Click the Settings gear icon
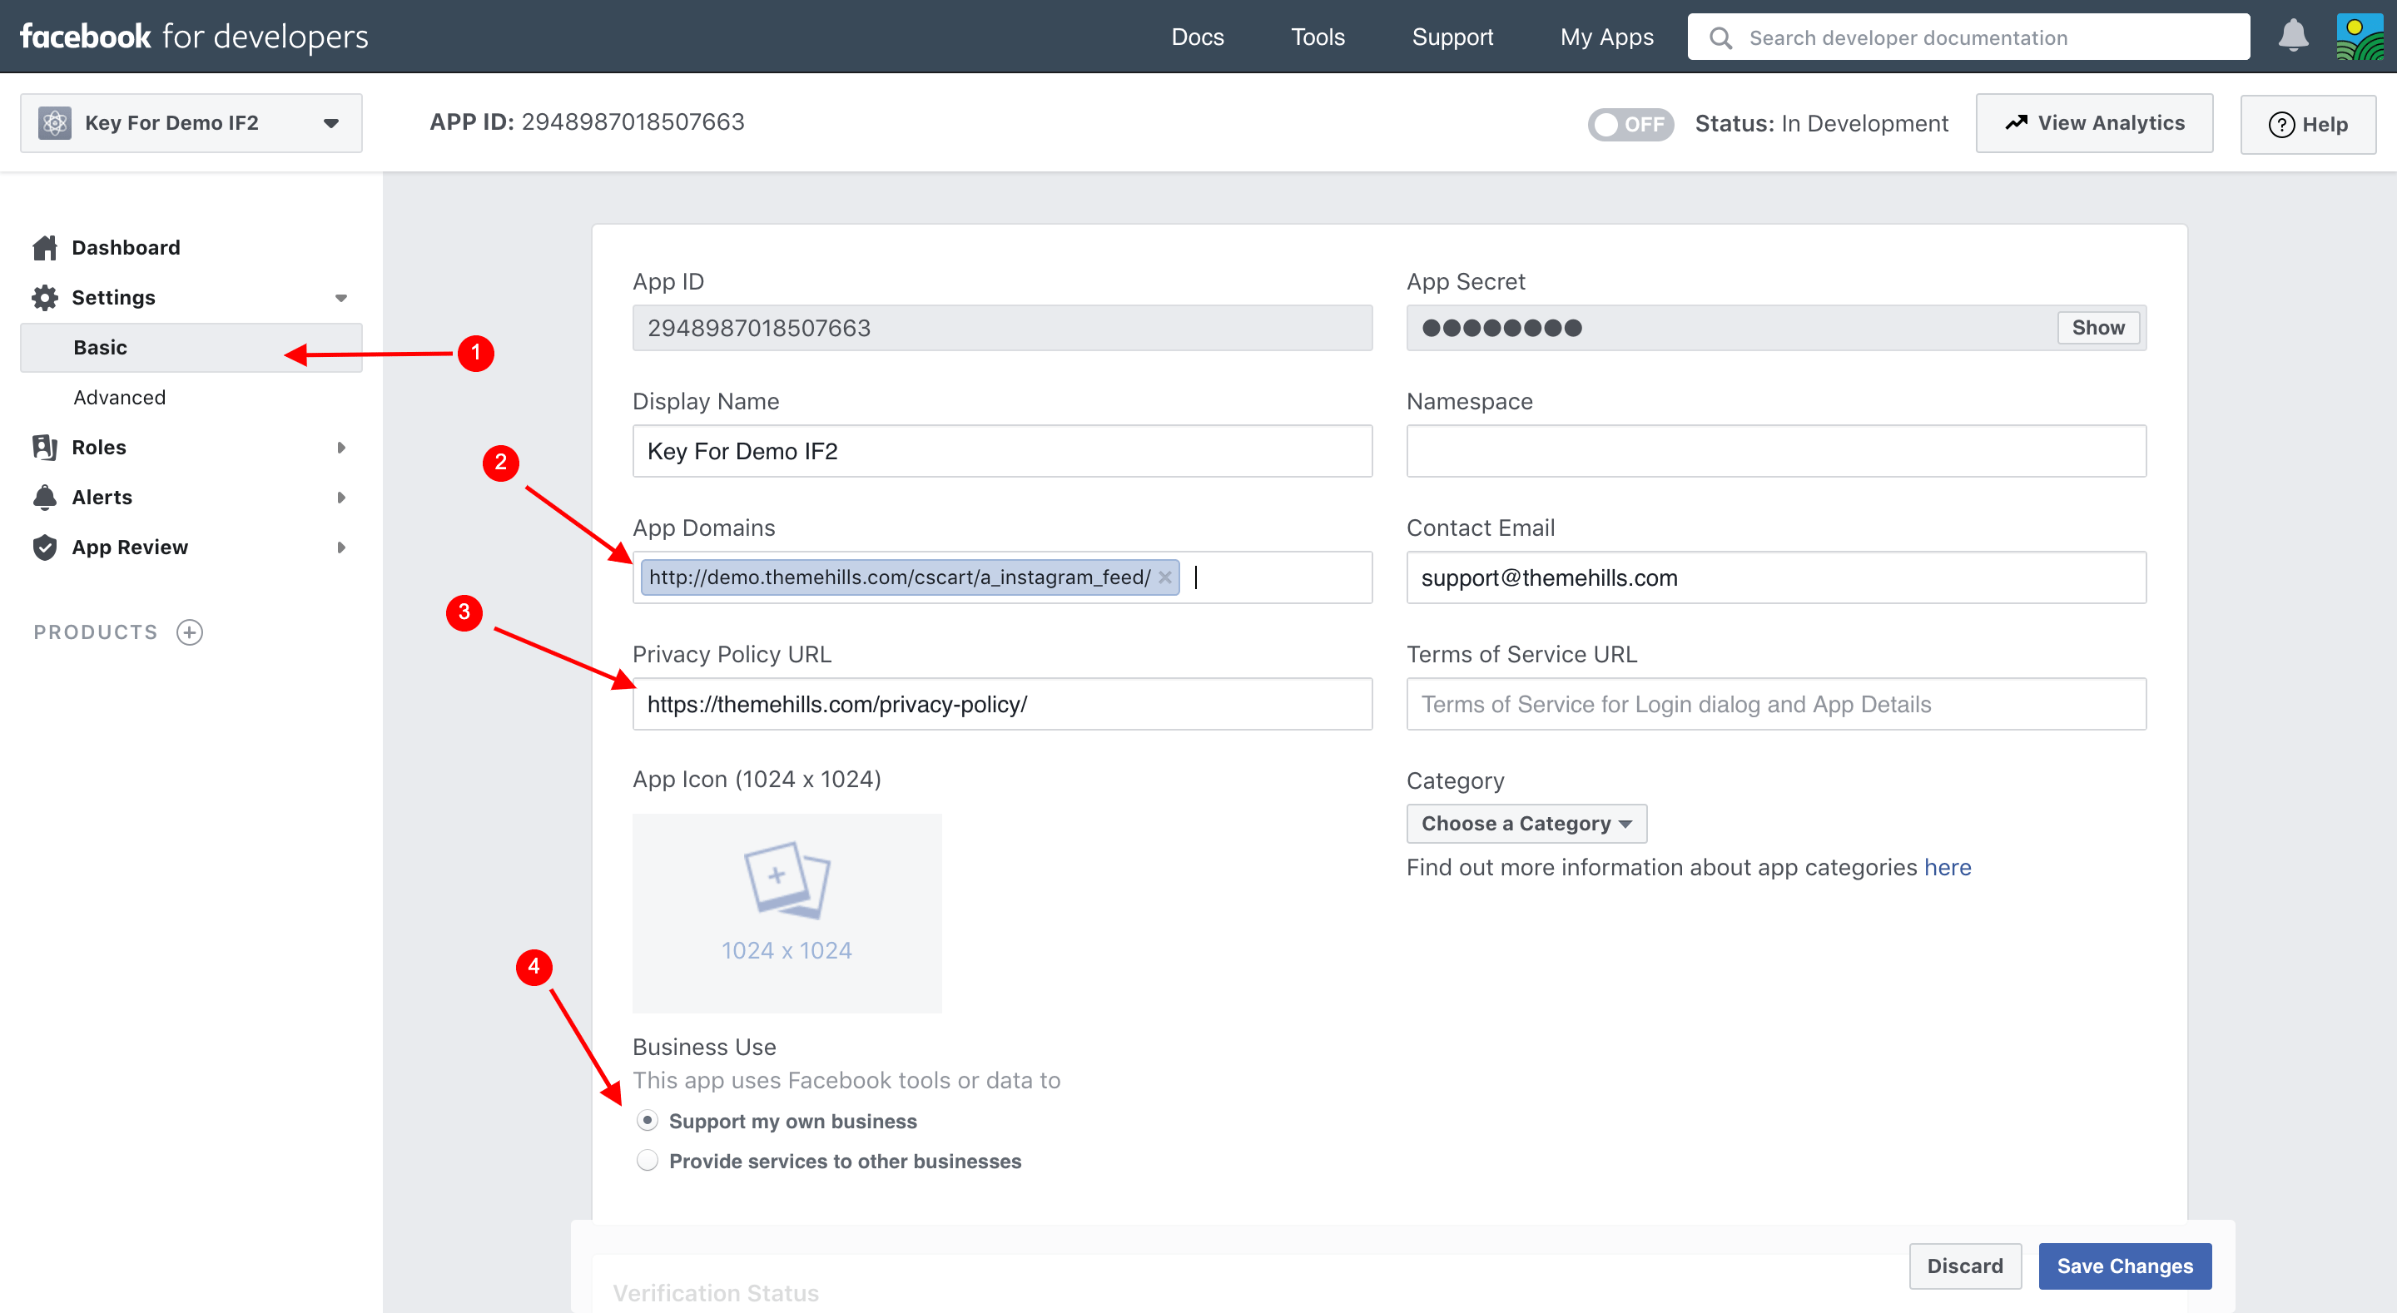This screenshot has width=2397, height=1313. 45,298
